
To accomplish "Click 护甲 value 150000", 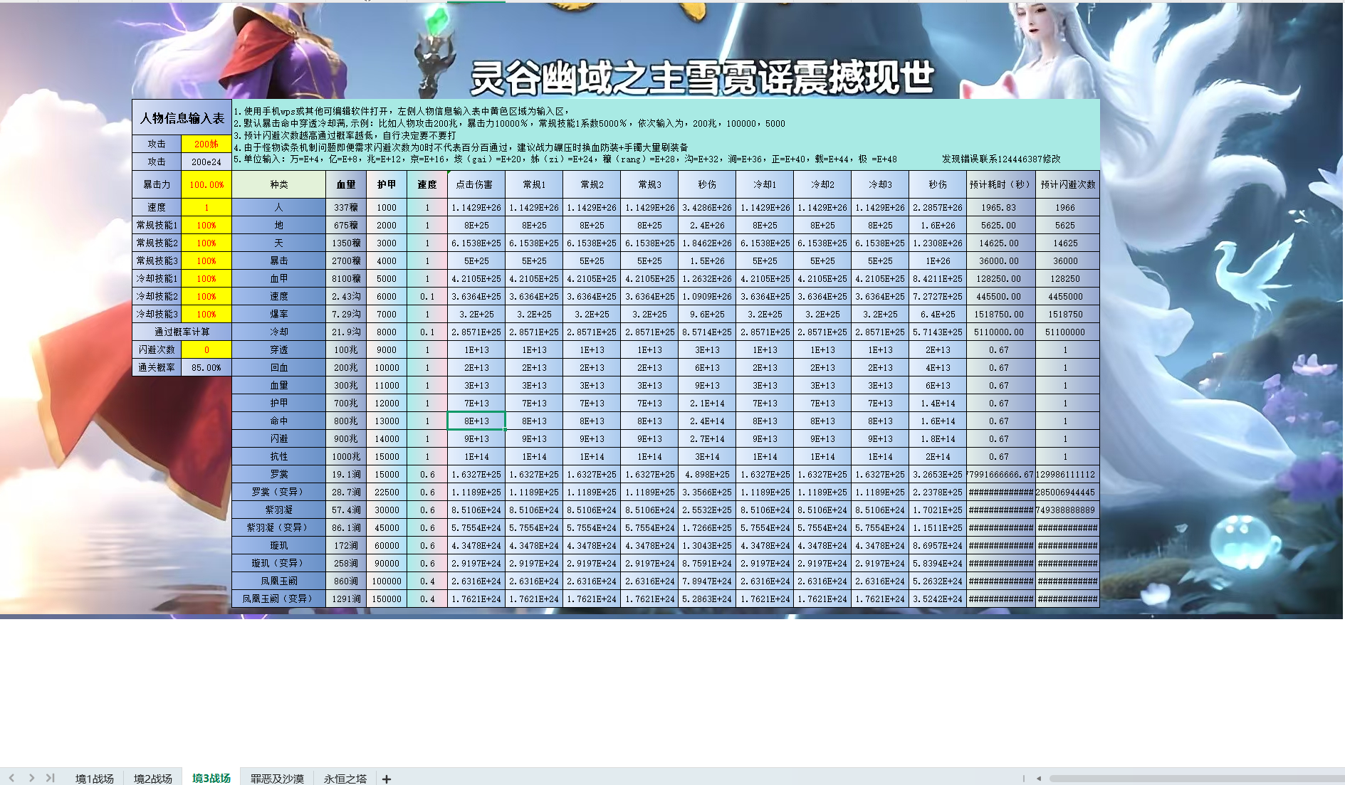I will point(387,599).
